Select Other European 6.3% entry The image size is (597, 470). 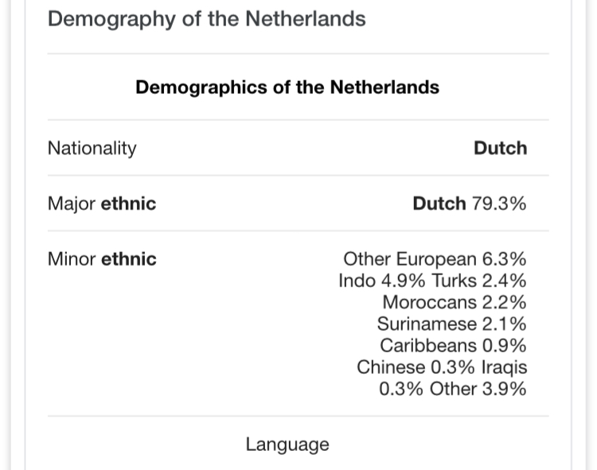[435, 259]
